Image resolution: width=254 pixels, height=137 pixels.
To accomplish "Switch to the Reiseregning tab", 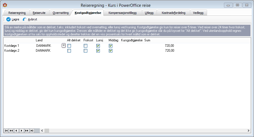I will [17, 13].
